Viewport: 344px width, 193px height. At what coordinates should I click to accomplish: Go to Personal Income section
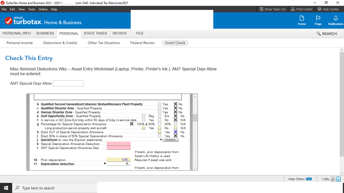point(20,43)
